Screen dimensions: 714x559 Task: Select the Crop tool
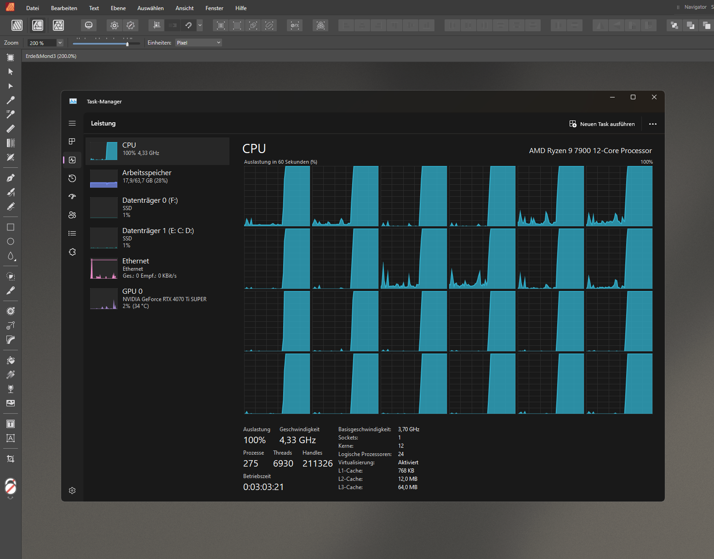pos(11,459)
